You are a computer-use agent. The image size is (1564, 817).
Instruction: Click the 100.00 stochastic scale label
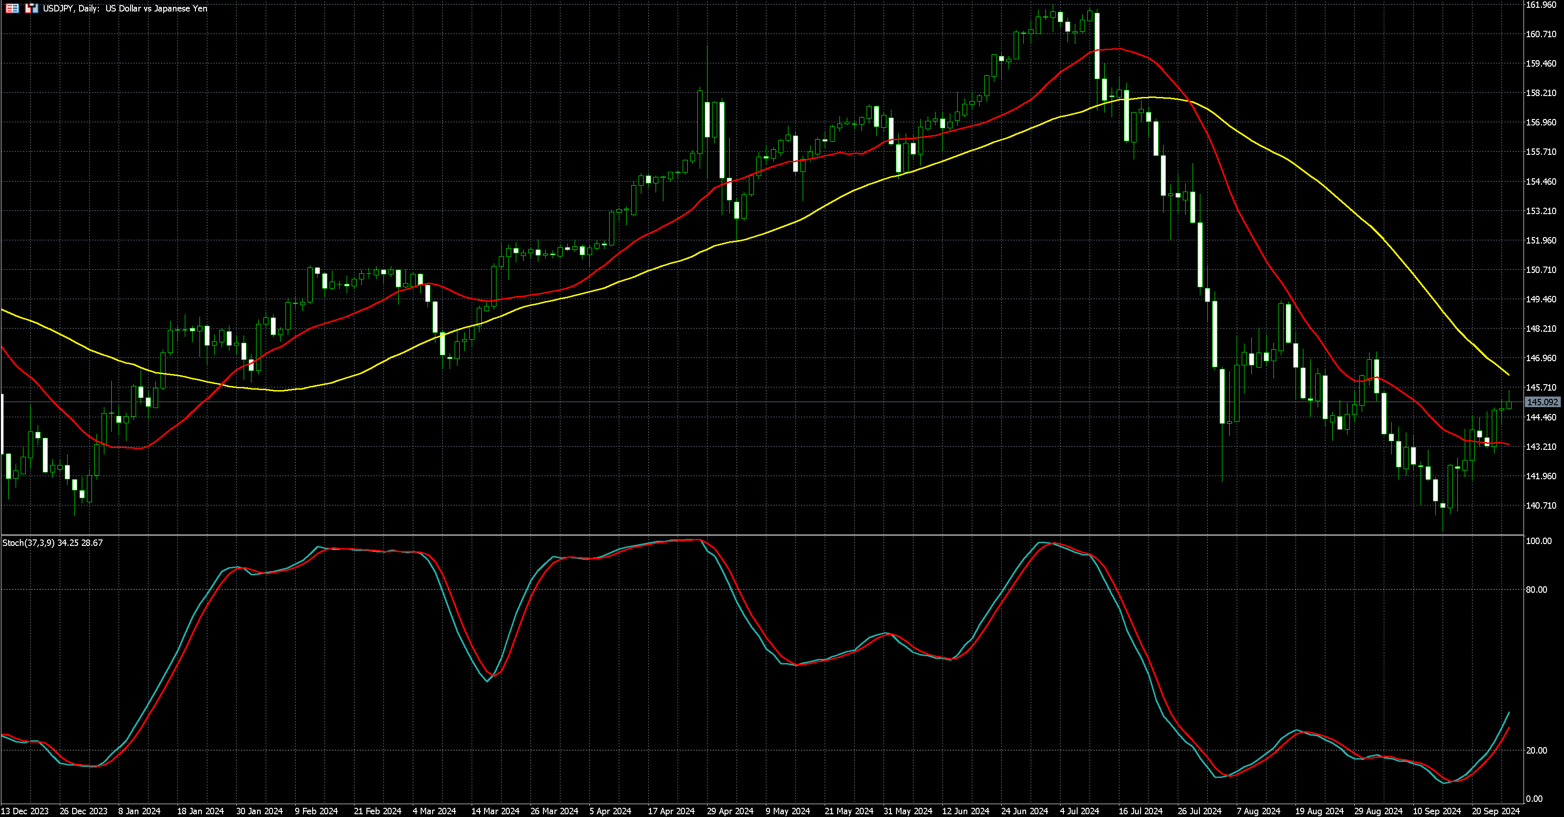click(1539, 541)
